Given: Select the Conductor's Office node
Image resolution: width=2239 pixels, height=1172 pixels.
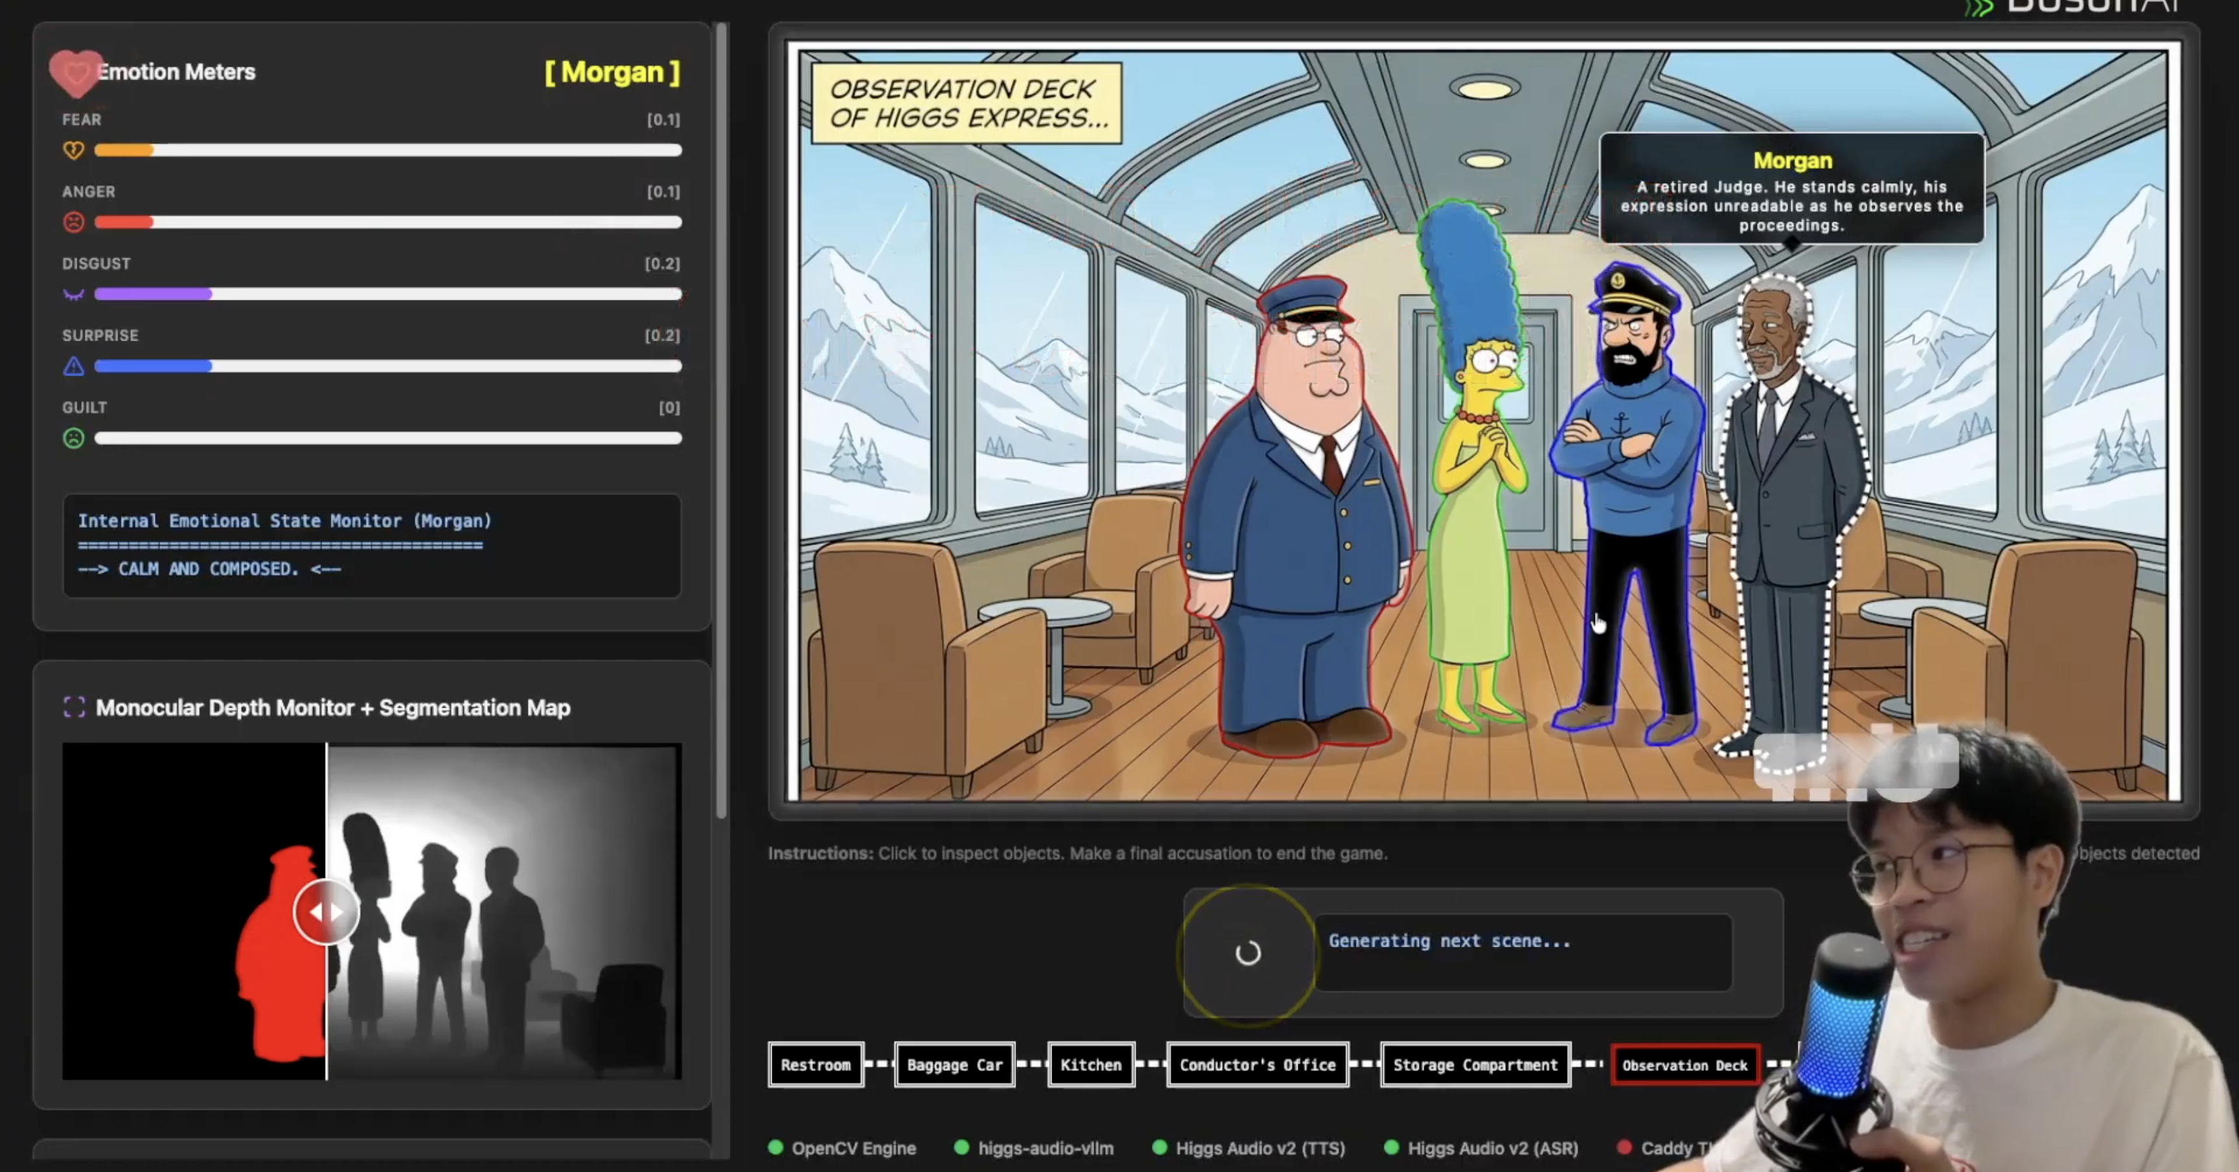Looking at the screenshot, I should (1257, 1065).
